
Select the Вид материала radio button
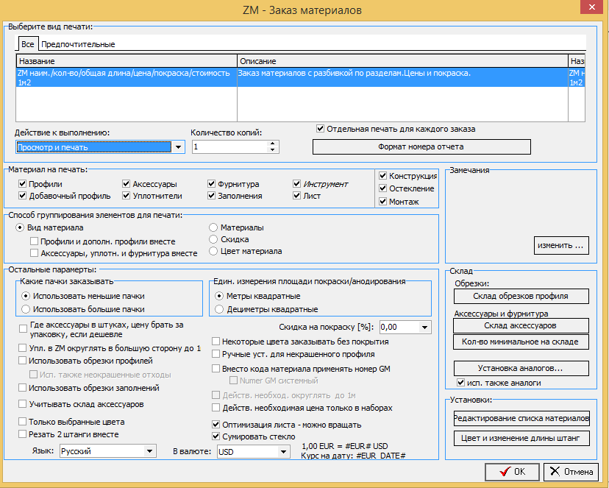pos(20,227)
